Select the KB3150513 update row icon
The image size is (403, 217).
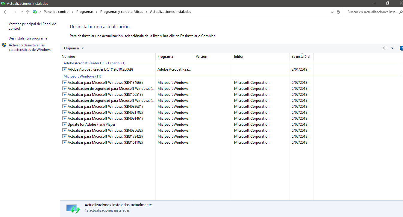(64, 95)
